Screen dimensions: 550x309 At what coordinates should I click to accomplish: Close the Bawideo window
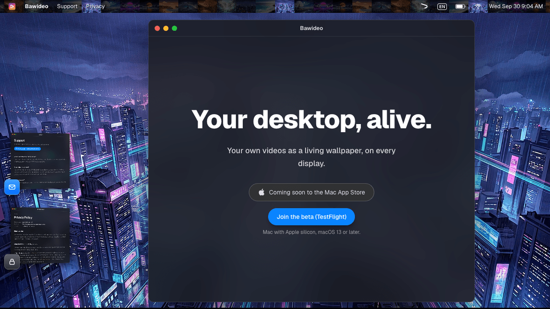click(x=157, y=28)
